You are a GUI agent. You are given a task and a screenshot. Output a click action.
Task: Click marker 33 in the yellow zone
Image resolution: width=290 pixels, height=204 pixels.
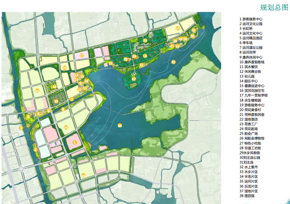[x=65, y=68]
